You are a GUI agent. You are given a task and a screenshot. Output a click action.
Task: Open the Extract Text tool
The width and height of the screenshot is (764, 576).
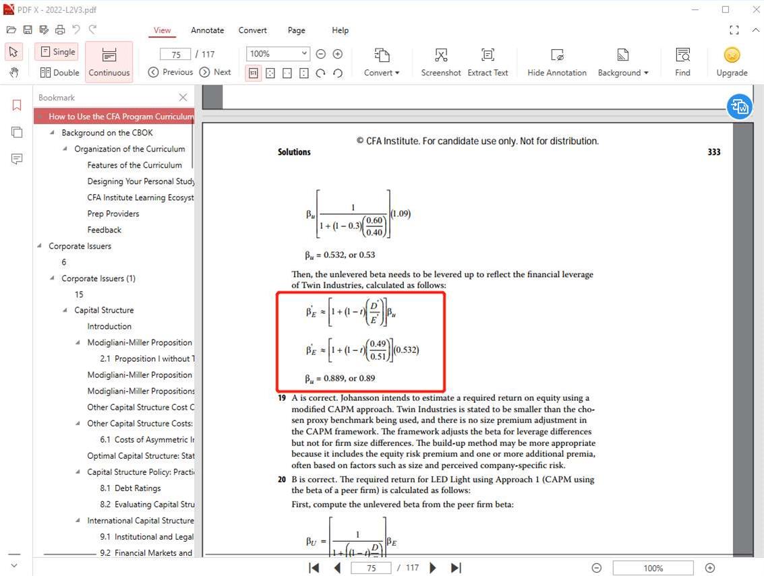(488, 56)
